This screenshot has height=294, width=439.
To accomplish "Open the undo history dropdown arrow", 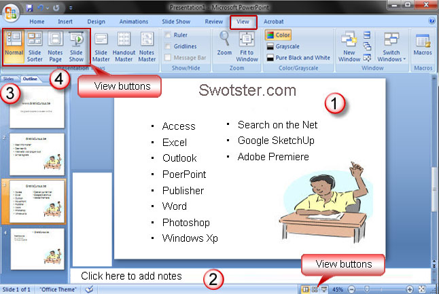I will pyautogui.click(x=48, y=8).
